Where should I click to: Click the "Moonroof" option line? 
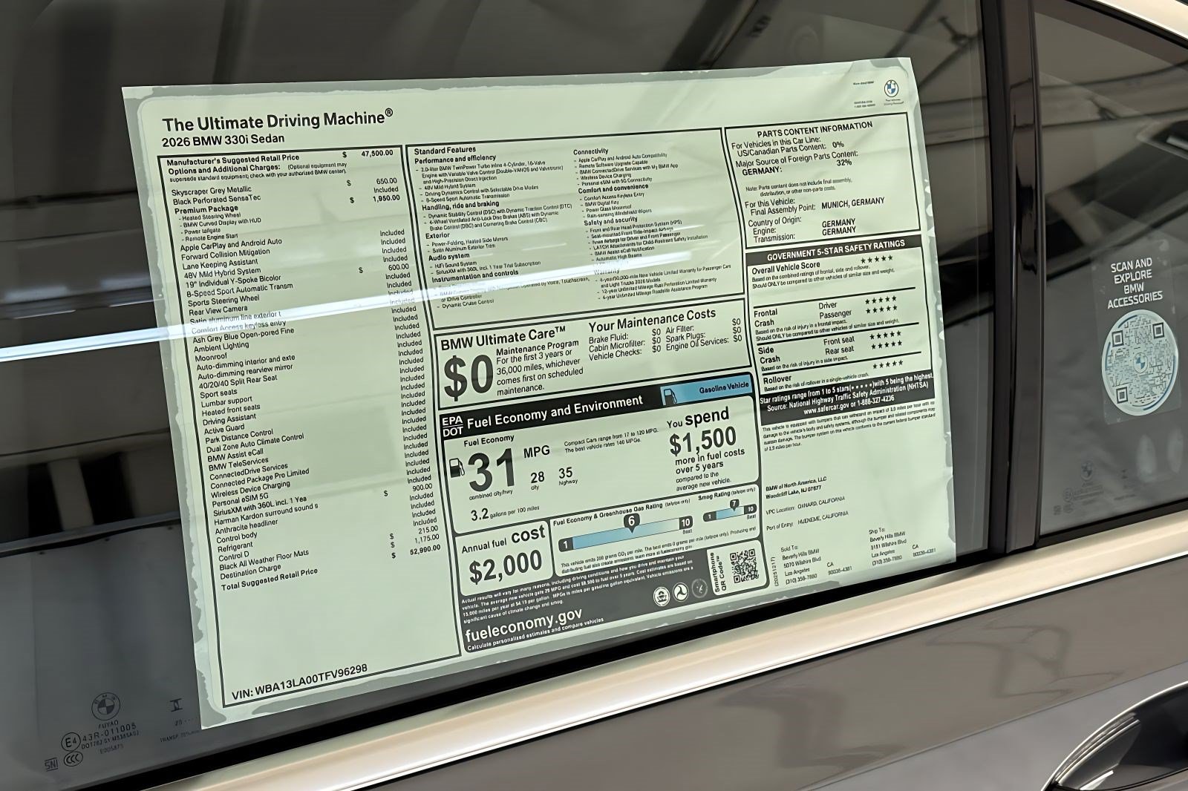(x=212, y=357)
